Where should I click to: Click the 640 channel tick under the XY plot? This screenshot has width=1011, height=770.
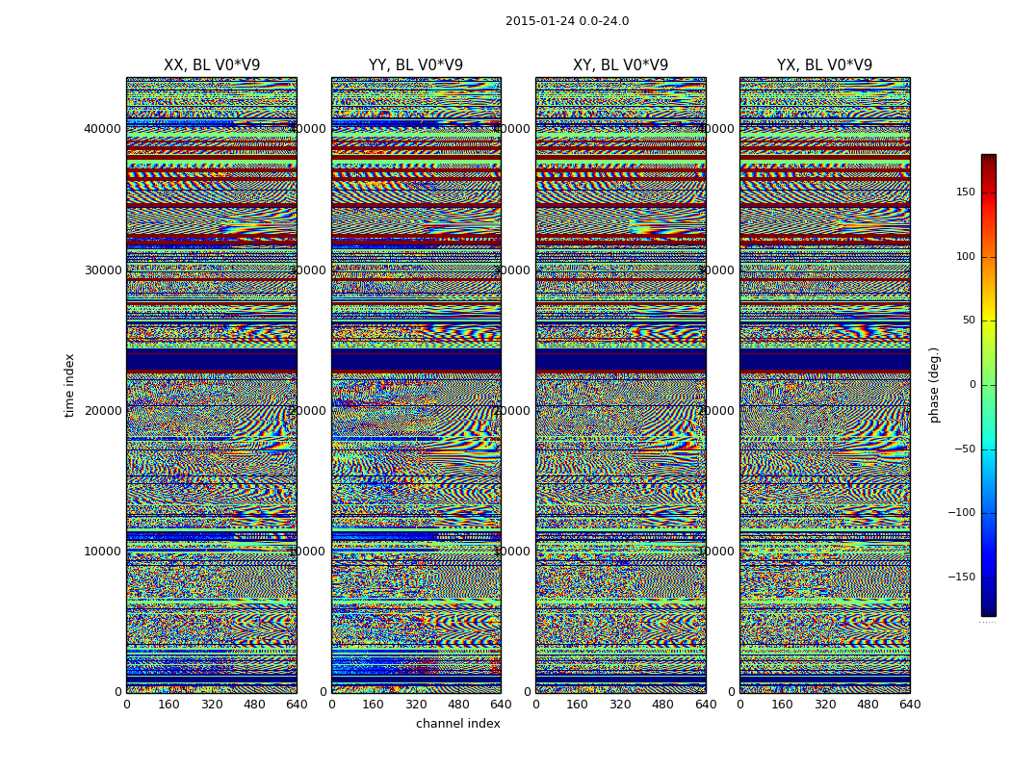(x=706, y=705)
